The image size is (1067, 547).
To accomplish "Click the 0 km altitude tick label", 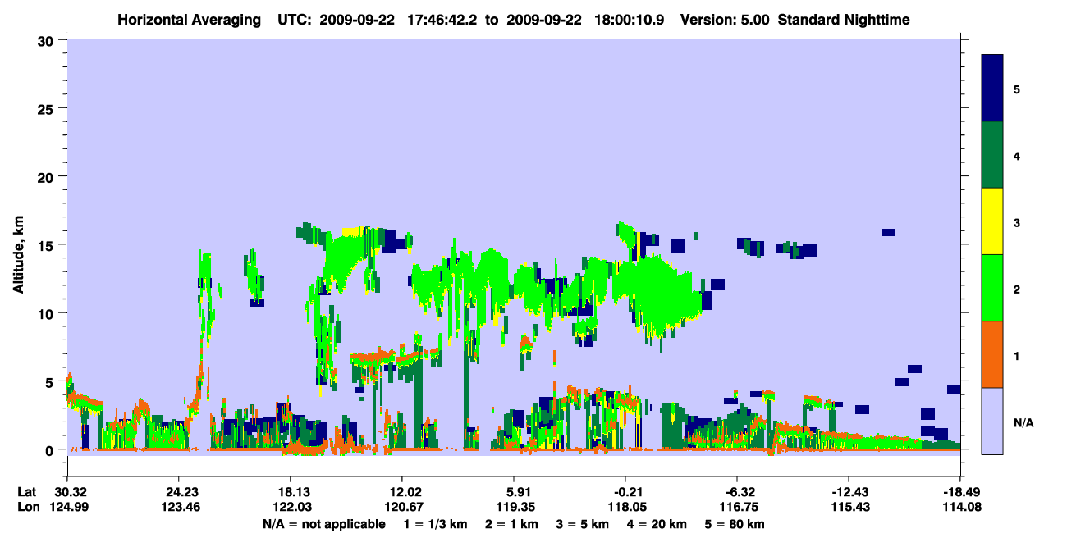I will [48, 450].
